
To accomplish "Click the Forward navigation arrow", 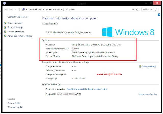I will point(11,10).
